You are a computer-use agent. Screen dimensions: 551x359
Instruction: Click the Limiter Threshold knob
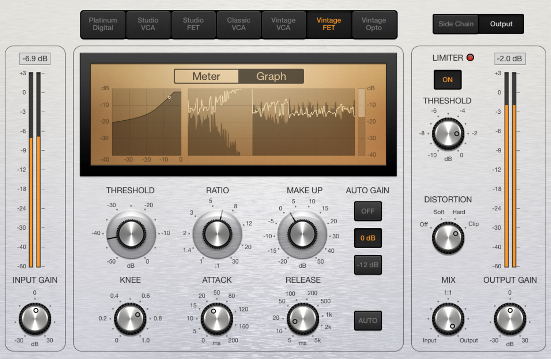click(448, 134)
